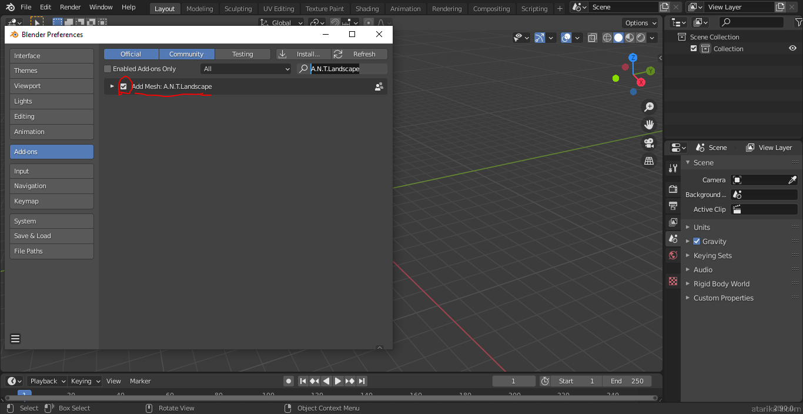Open the Keymap preferences section
The width and height of the screenshot is (803, 414).
click(x=52, y=201)
